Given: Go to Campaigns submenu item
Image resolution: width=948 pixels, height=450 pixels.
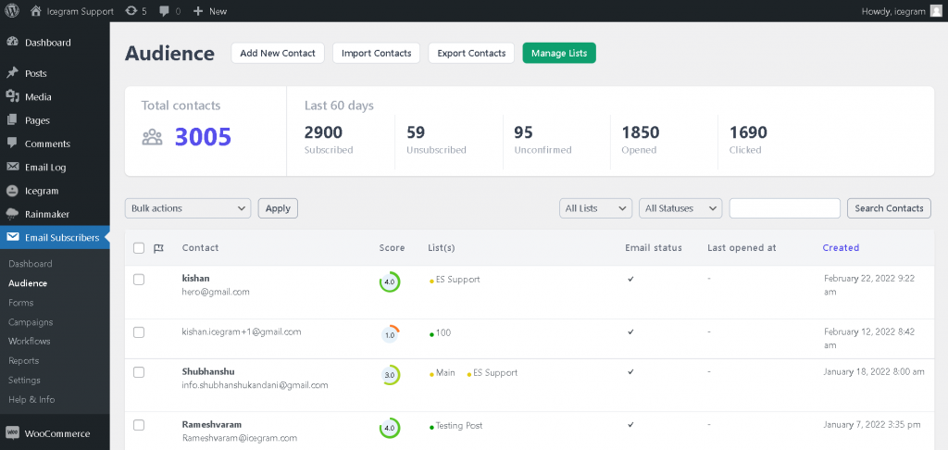Looking at the screenshot, I should click(31, 322).
